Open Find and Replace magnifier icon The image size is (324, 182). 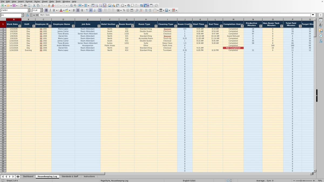tap(71, 5)
